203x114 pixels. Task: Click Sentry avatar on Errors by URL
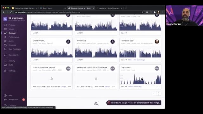[68, 41]
